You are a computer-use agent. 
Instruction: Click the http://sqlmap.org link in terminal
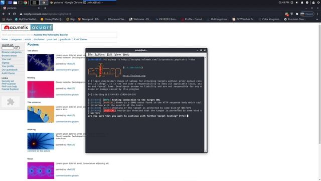(134, 76)
